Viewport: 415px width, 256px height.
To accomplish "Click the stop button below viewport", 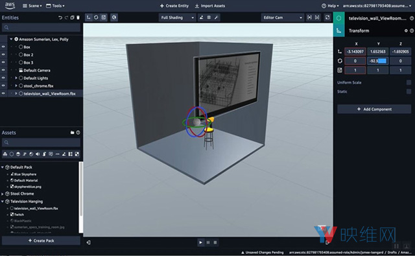I will [x=215, y=242].
